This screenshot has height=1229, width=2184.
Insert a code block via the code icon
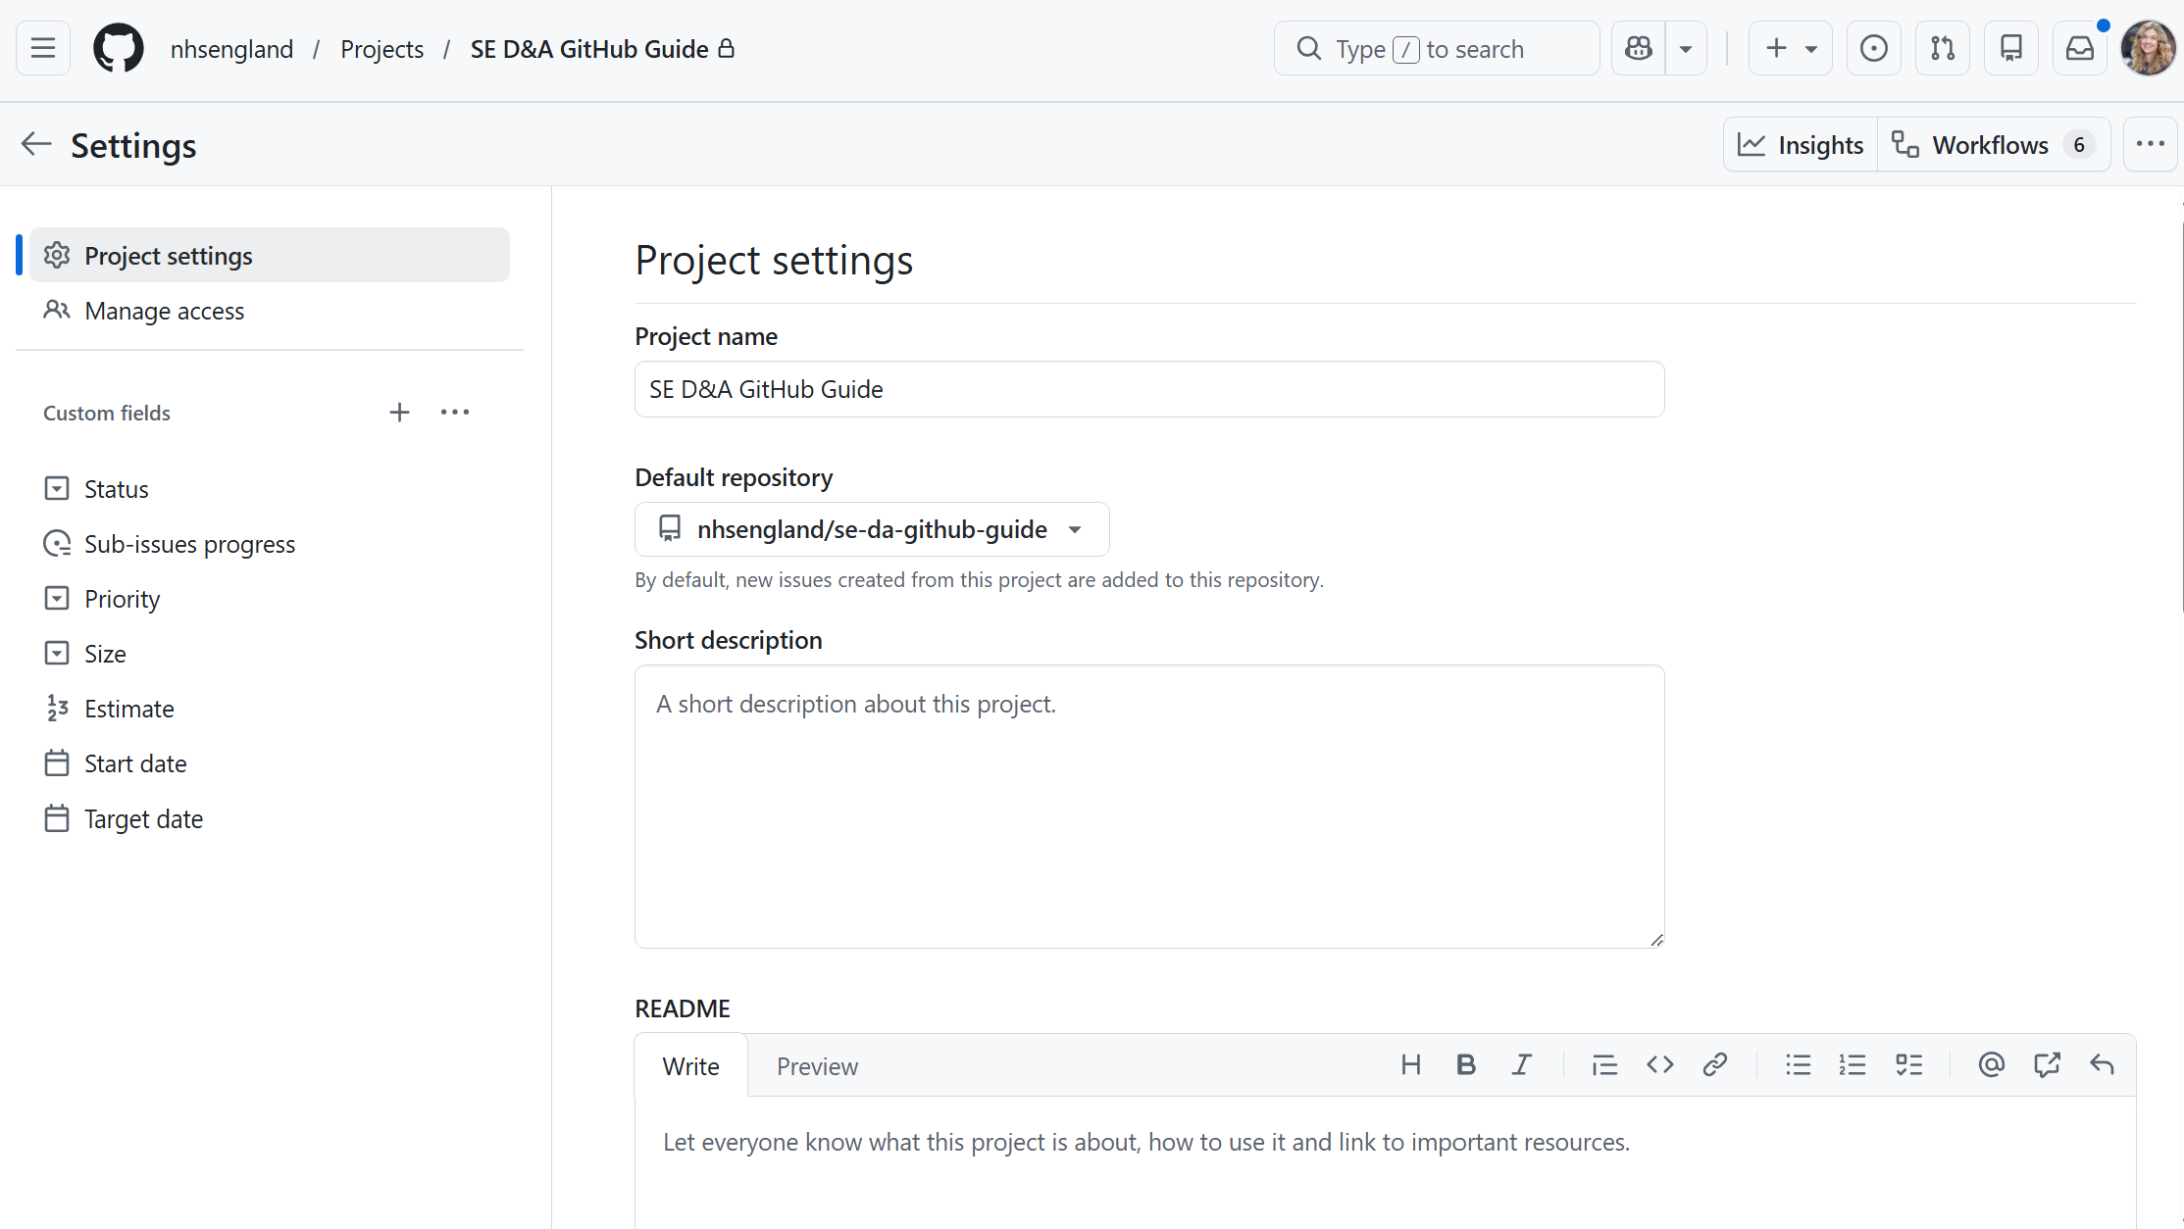click(x=1659, y=1065)
